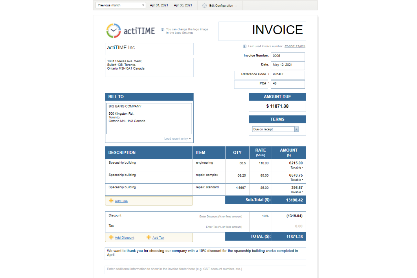This screenshot has width=417, height=278.
Task: Click the info icon beside logo hint
Action: (x=162, y=30)
